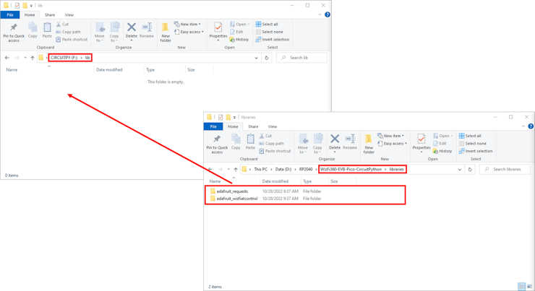Switch to Share tab in libraries window
The image size is (535, 291).
(253, 126)
